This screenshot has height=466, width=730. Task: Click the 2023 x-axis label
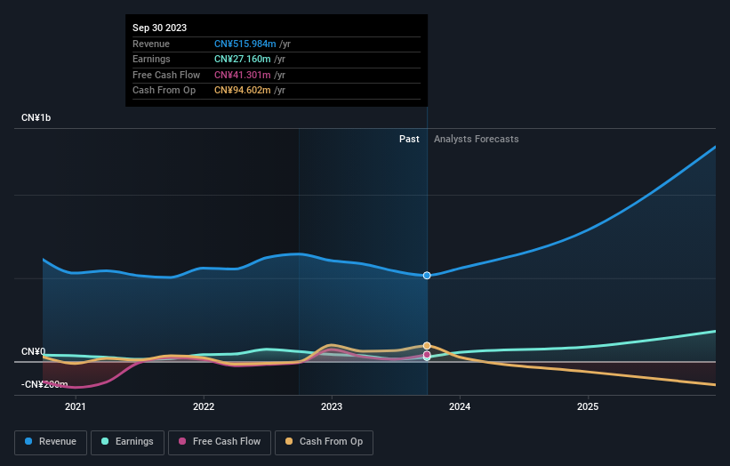332,407
